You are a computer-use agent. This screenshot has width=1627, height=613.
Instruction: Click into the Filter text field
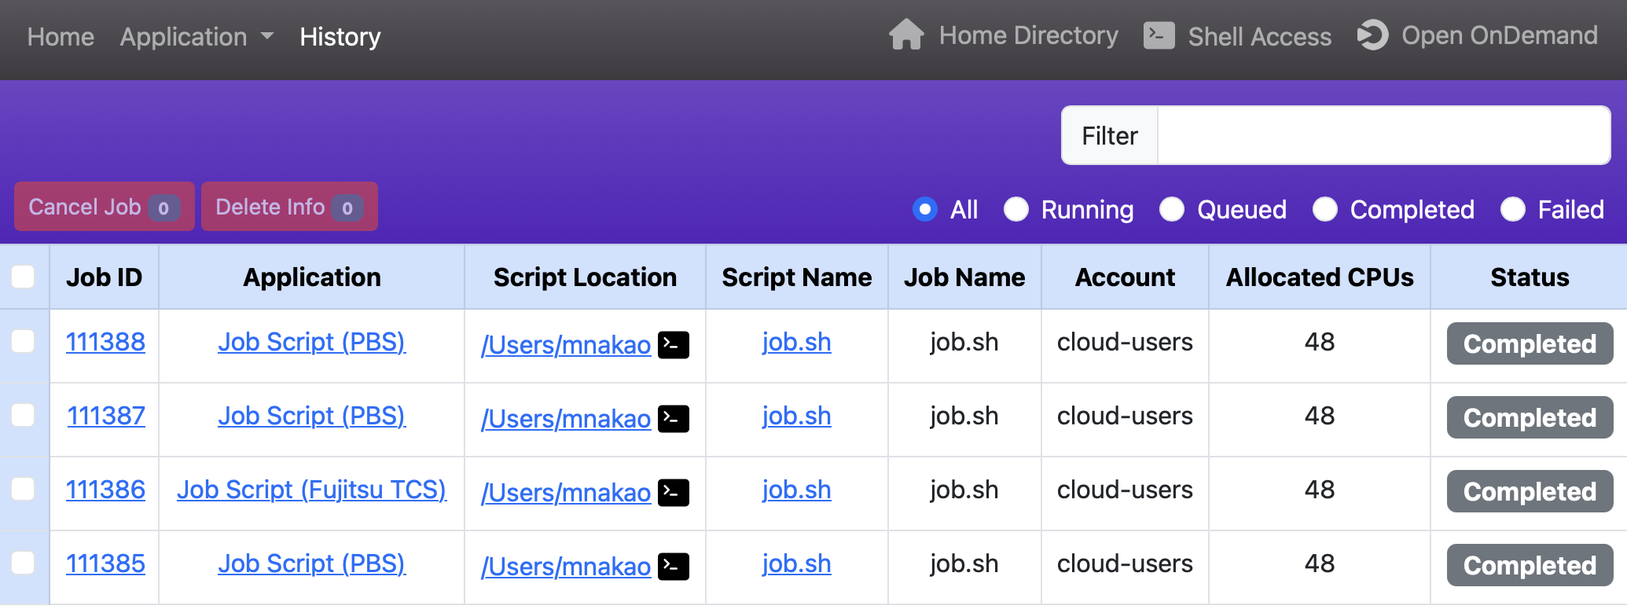pos(1383,136)
